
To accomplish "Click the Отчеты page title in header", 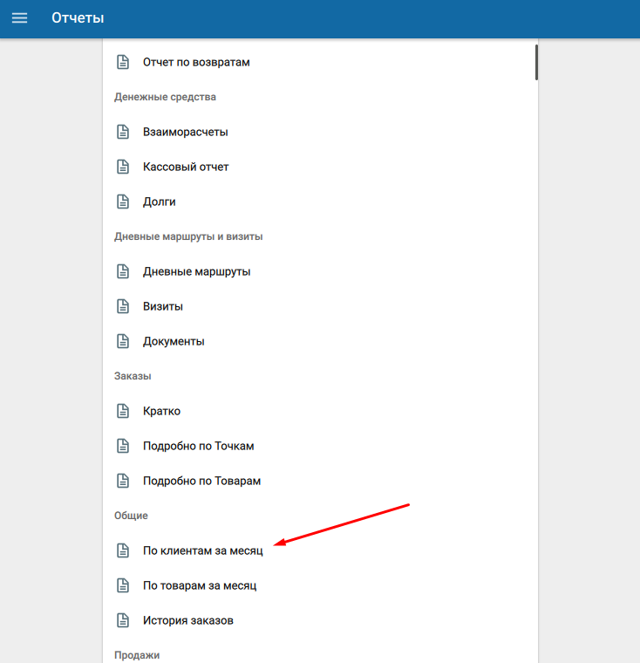I will pyautogui.click(x=78, y=18).
